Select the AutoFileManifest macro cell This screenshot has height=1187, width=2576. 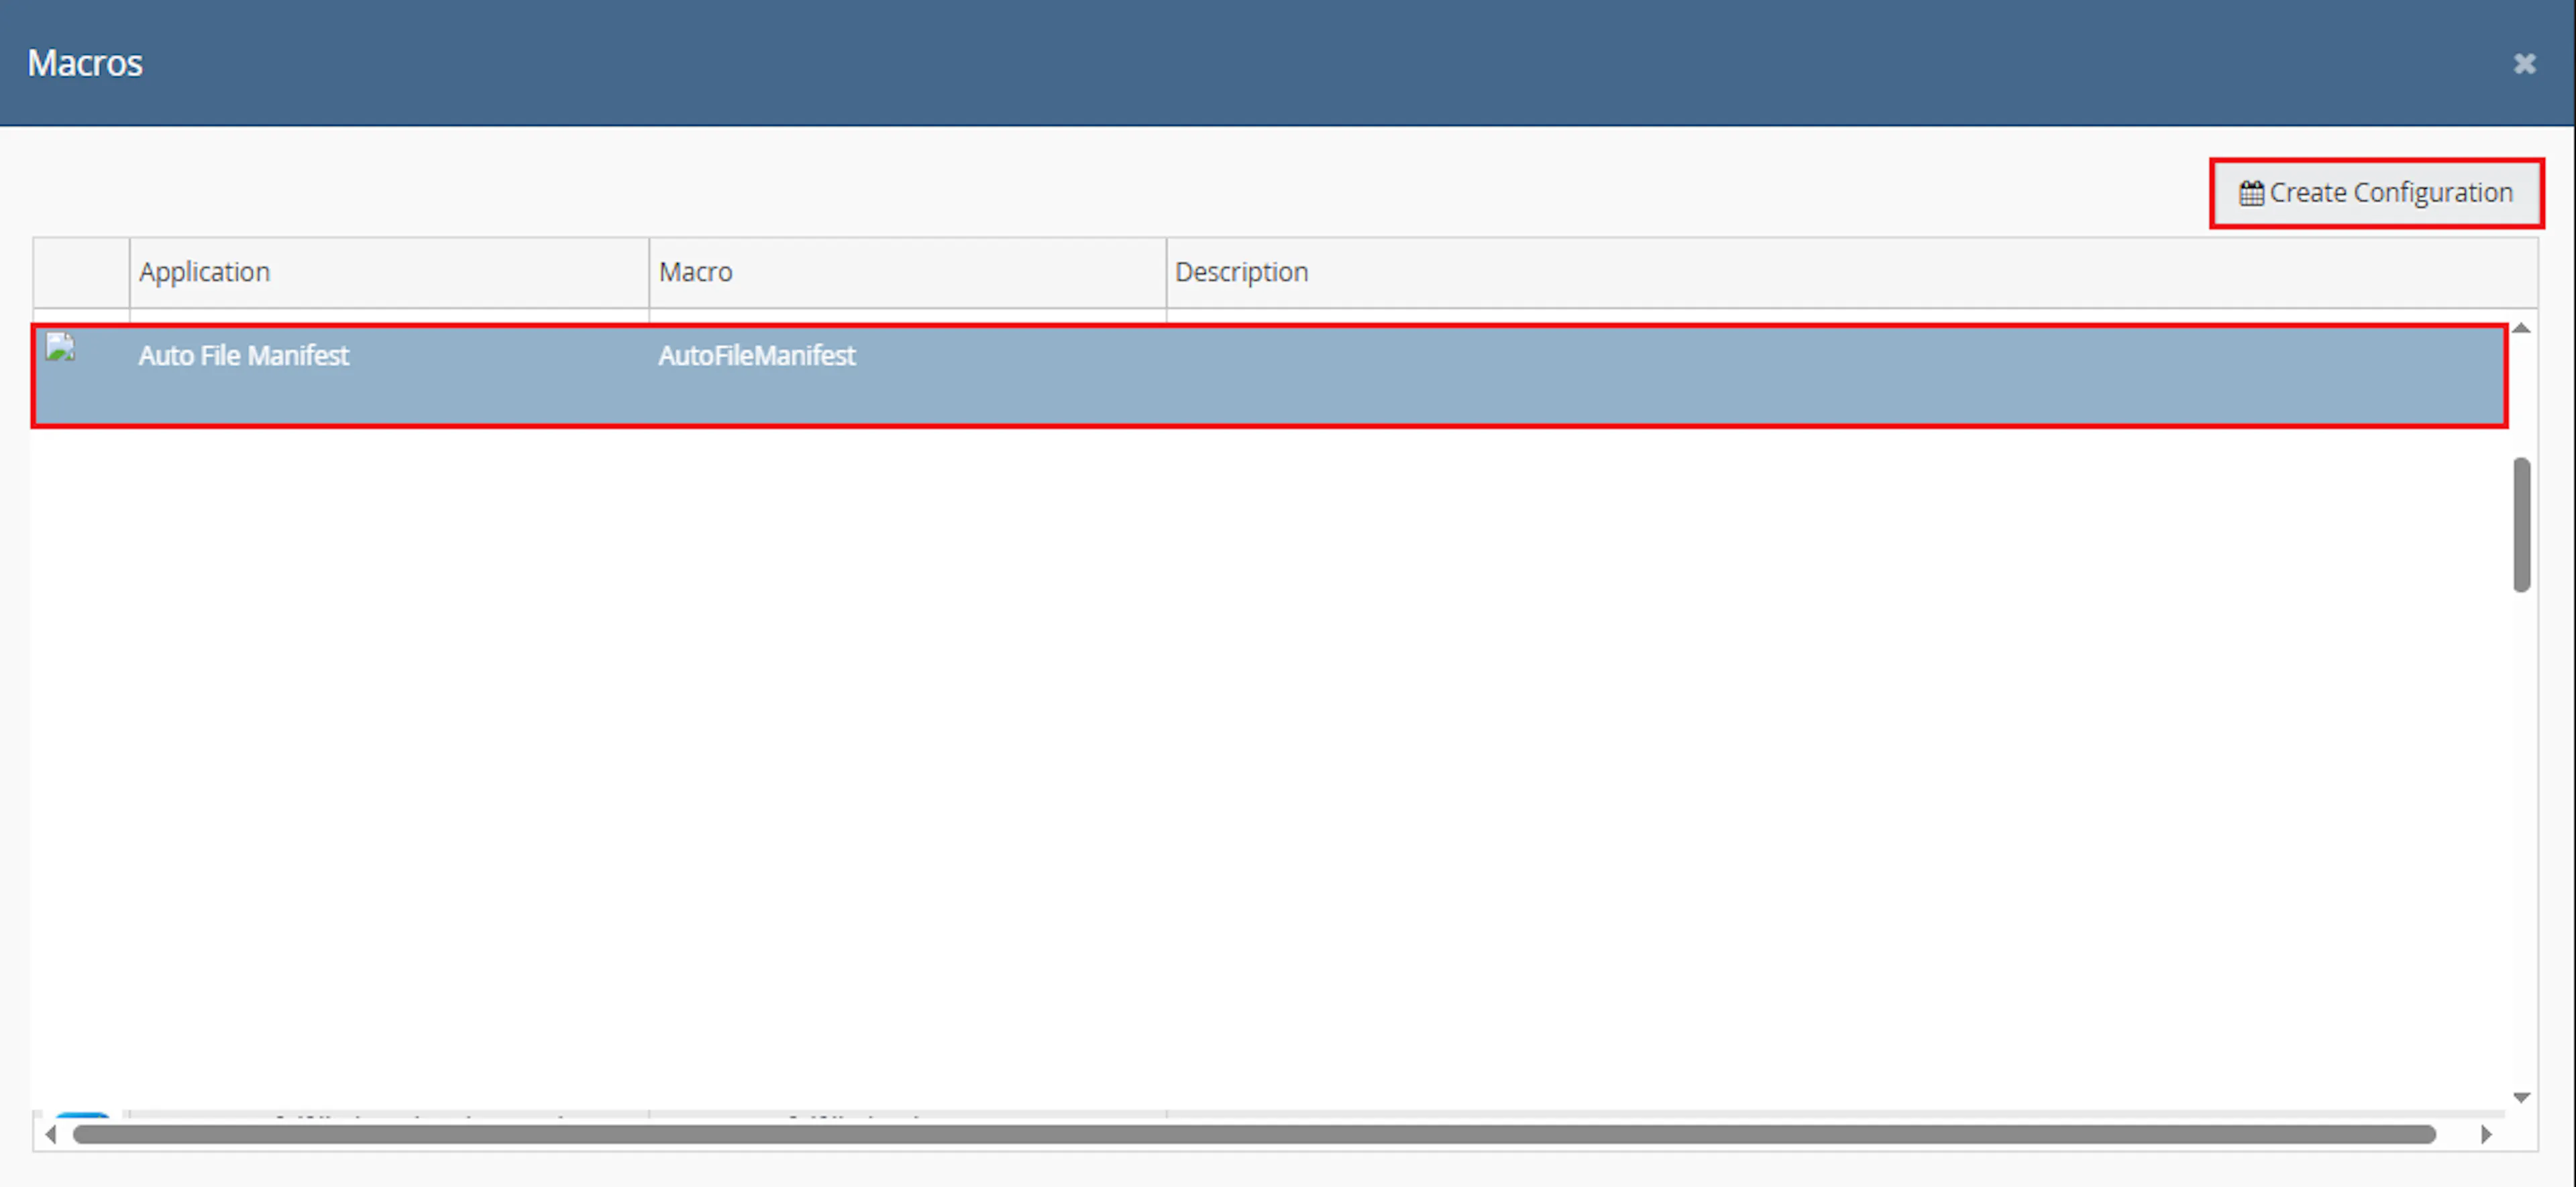click(x=756, y=356)
